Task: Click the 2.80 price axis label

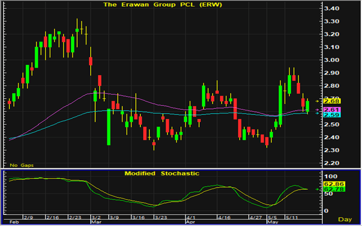Action: (332, 86)
